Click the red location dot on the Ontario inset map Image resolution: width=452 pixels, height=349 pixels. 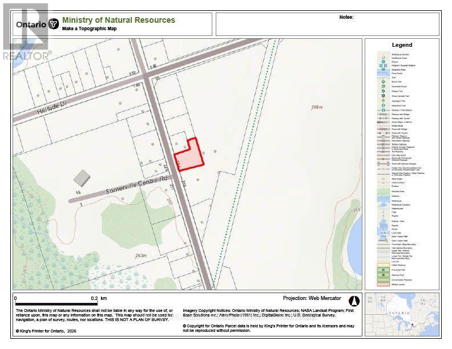click(412, 324)
